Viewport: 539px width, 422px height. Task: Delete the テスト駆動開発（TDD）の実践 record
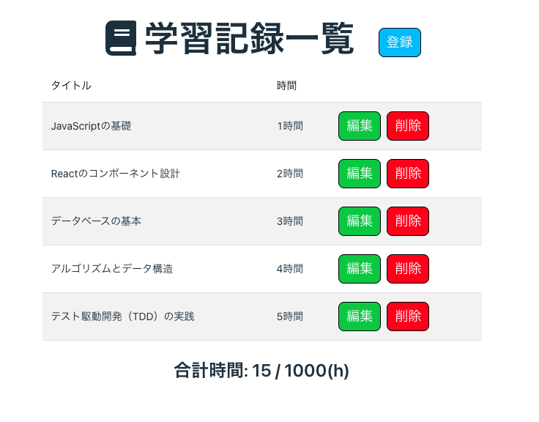[x=408, y=316]
